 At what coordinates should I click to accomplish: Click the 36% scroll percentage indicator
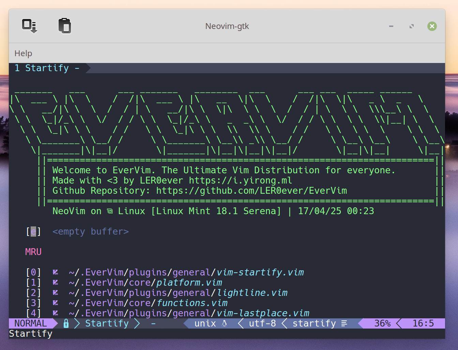(x=382, y=323)
